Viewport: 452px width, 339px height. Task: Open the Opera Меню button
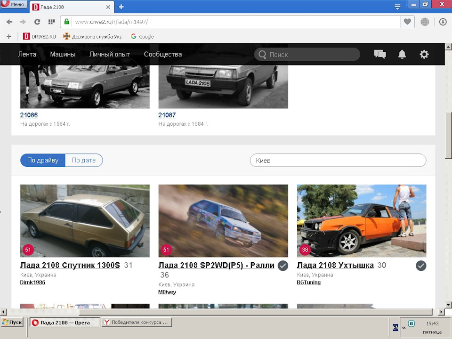pos(14,4)
